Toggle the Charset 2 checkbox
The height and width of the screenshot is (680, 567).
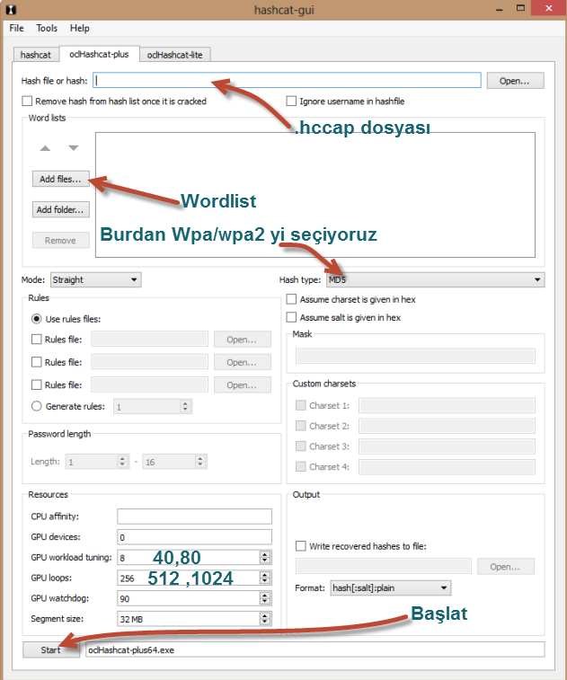301,426
